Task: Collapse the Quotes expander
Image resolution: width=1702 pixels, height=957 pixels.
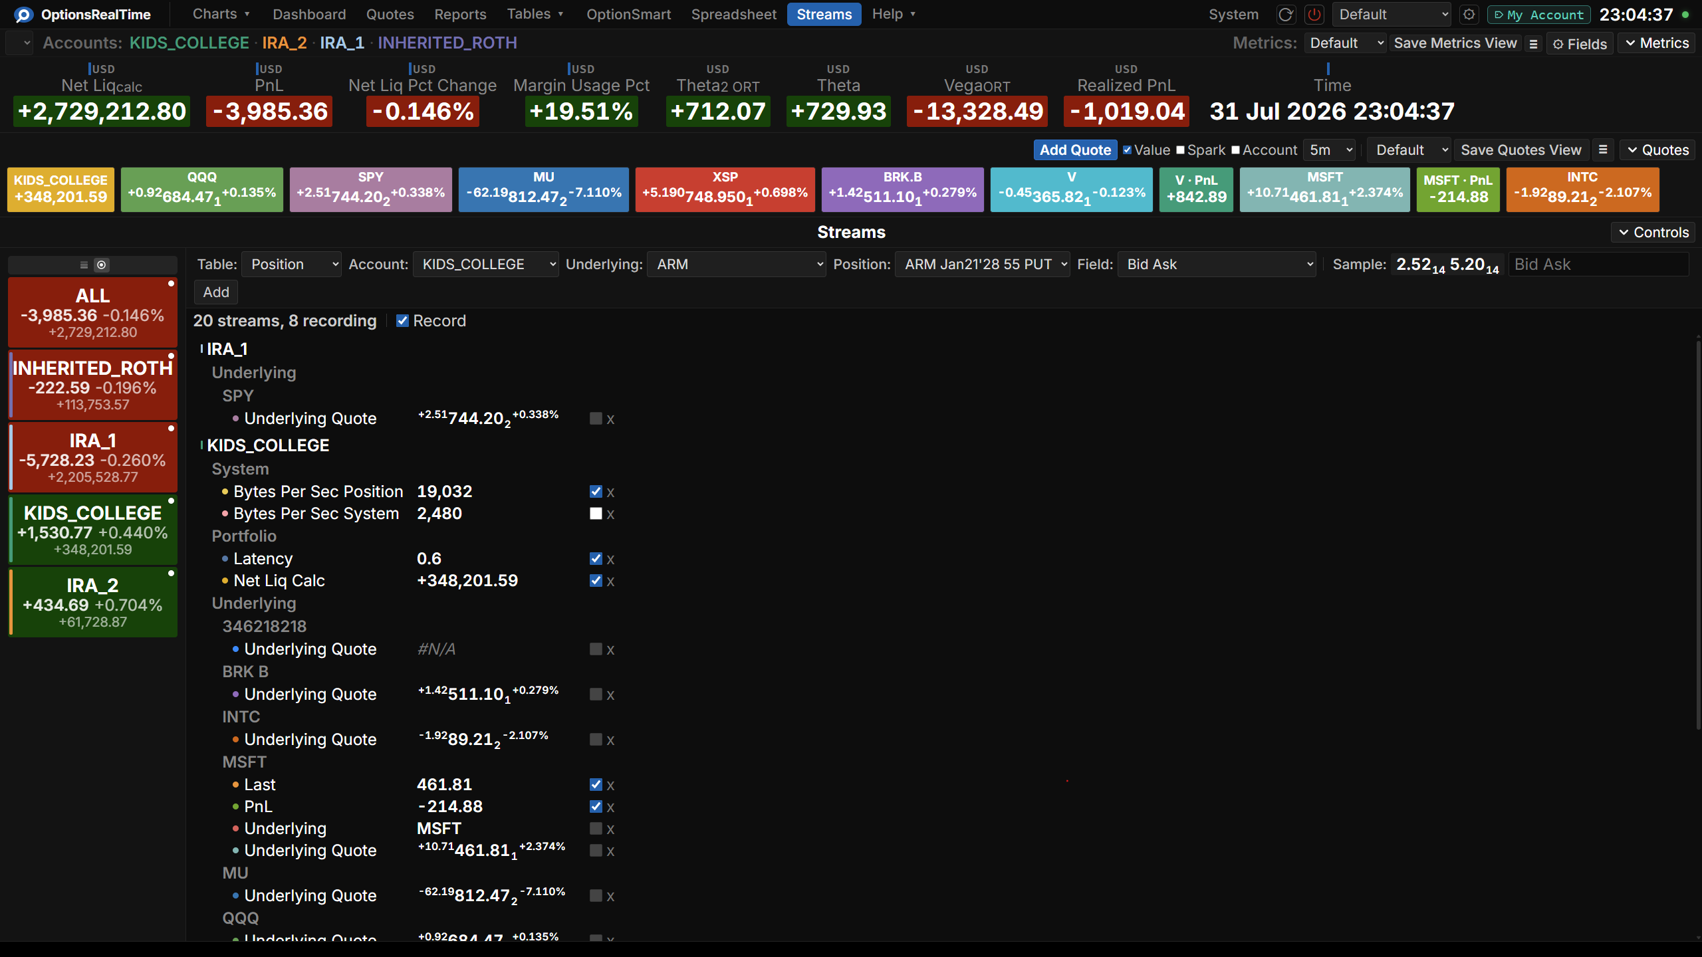Action: 1657,150
